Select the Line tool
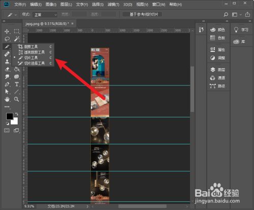Image resolution: width=254 pixels, height=210 pixels. point(16,92)
